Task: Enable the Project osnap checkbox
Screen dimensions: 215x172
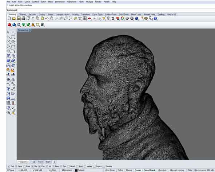Action: 94,167
